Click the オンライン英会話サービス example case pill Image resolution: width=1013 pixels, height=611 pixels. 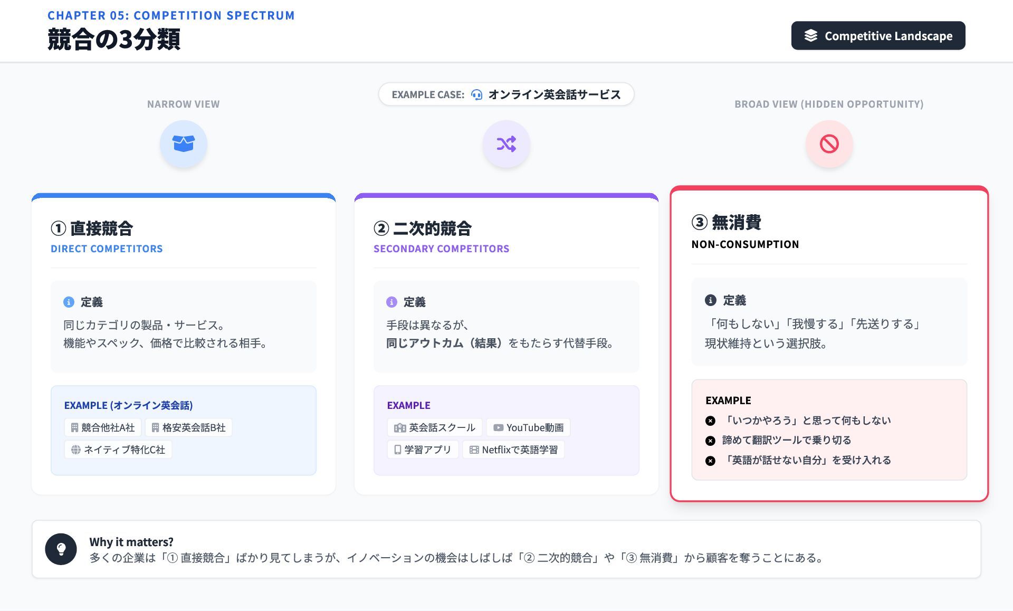(506, 94)
